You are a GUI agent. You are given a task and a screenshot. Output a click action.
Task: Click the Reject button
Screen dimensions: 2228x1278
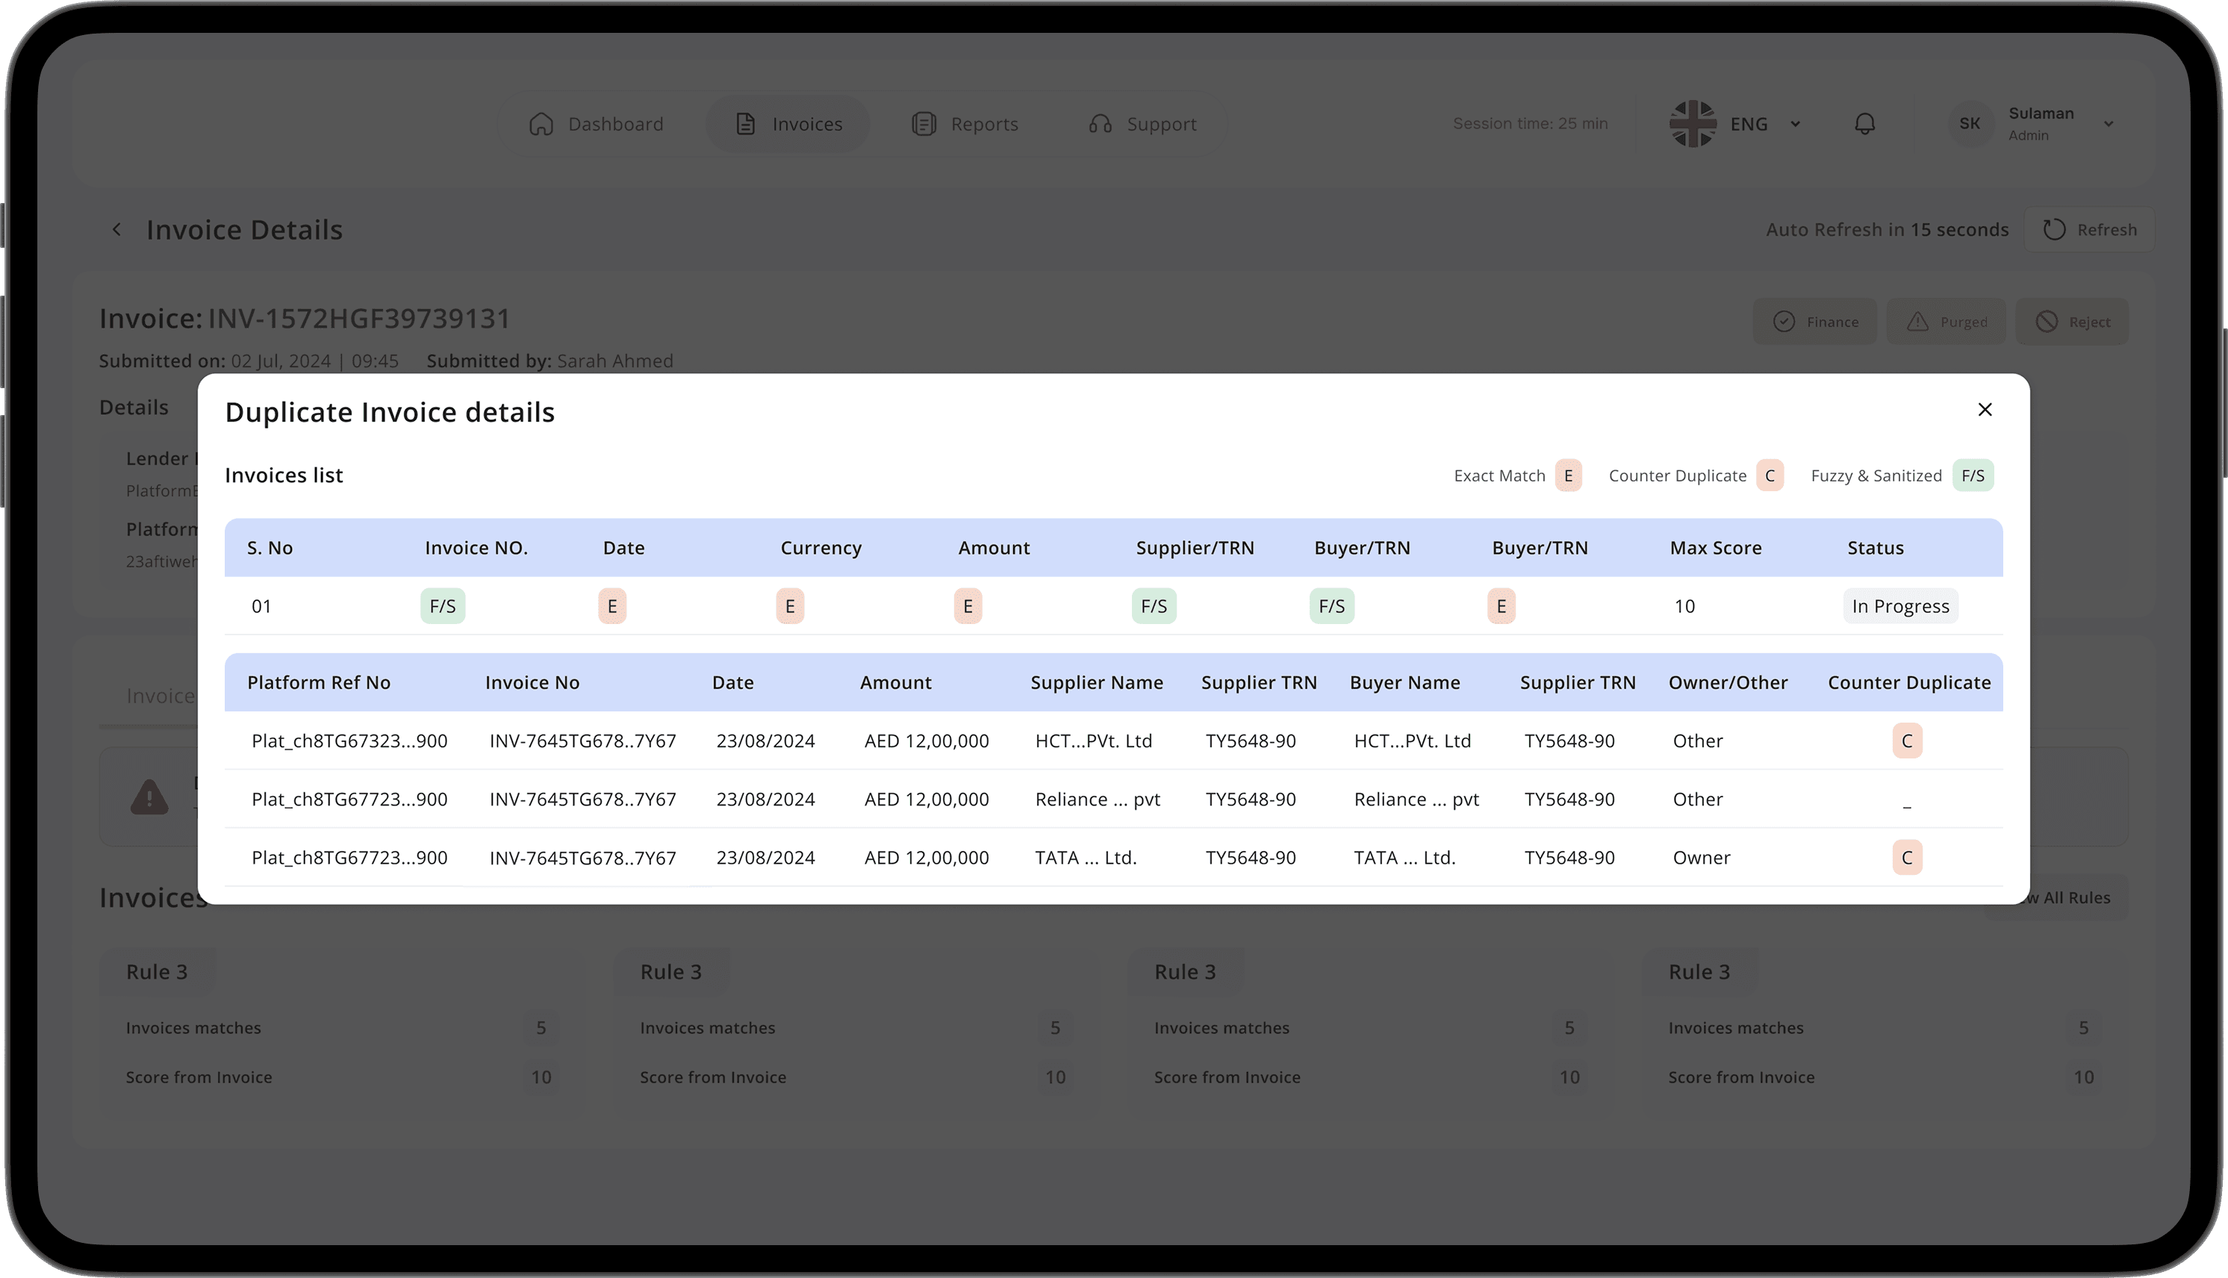[2071, 322]
